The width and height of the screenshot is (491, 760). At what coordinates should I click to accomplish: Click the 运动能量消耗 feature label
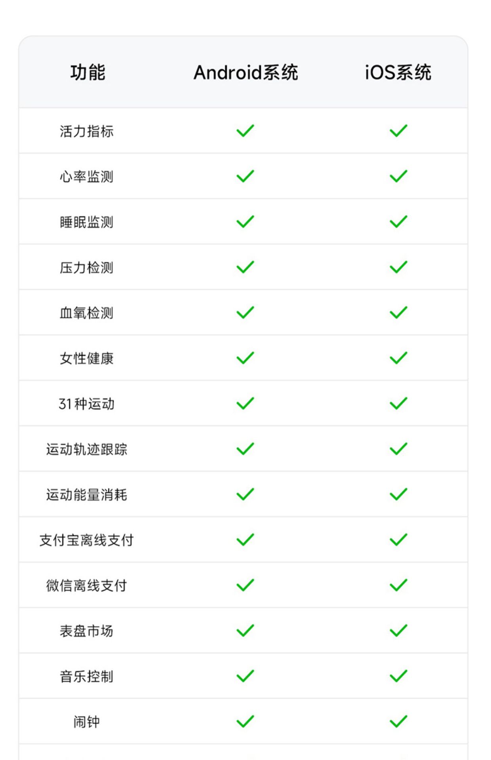(x=87, y=495)
